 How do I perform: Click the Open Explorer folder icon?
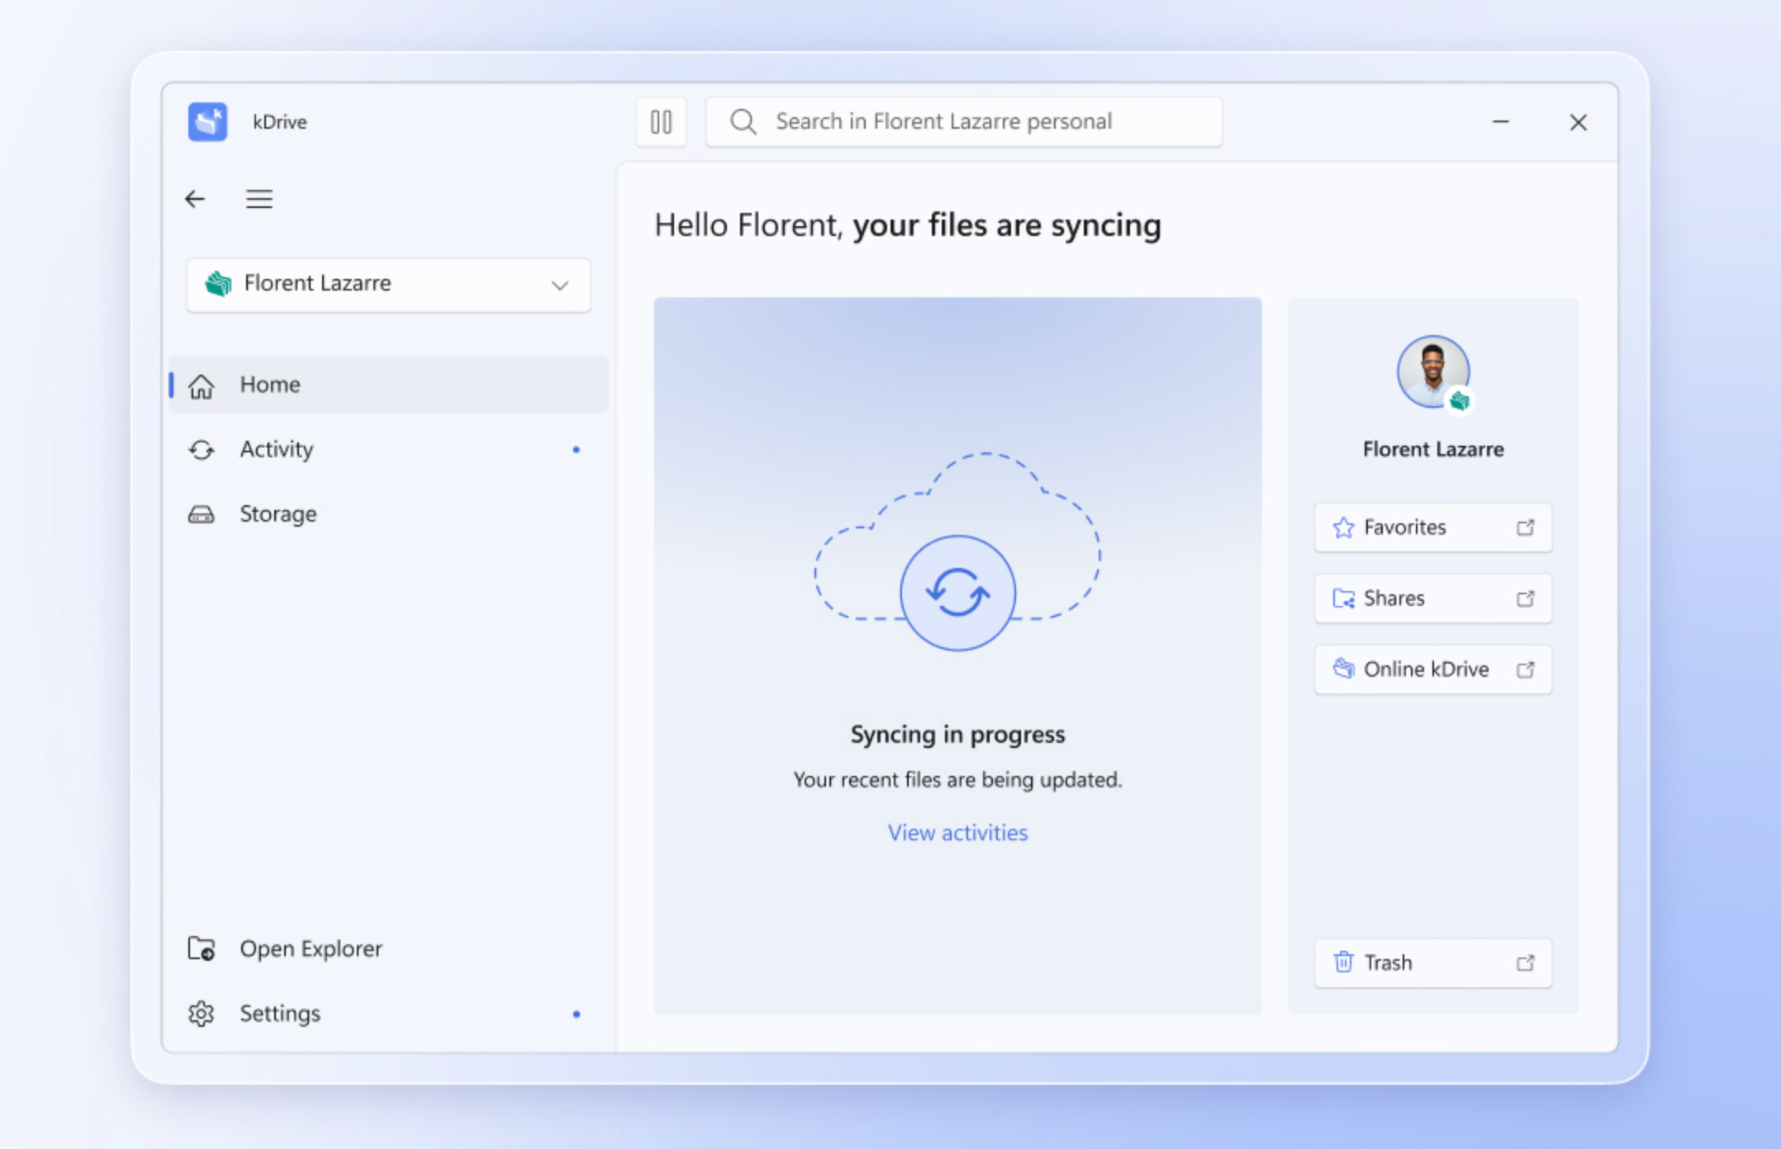[x=202, y=949]
